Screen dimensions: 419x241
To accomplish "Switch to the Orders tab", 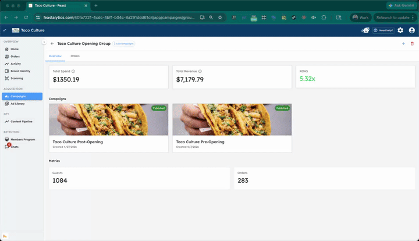I will coord(75,56).
